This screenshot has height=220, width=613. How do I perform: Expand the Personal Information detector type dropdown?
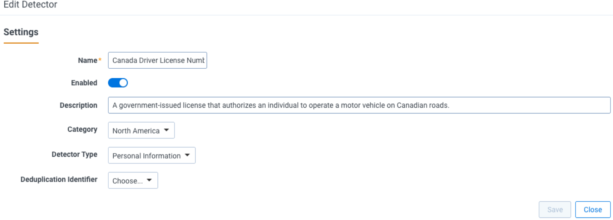click(x=151, y=156)
